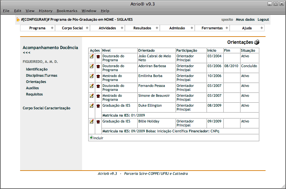Click the Logout link
This screenshot has height=189, width=286.
(x=263, y=19)
